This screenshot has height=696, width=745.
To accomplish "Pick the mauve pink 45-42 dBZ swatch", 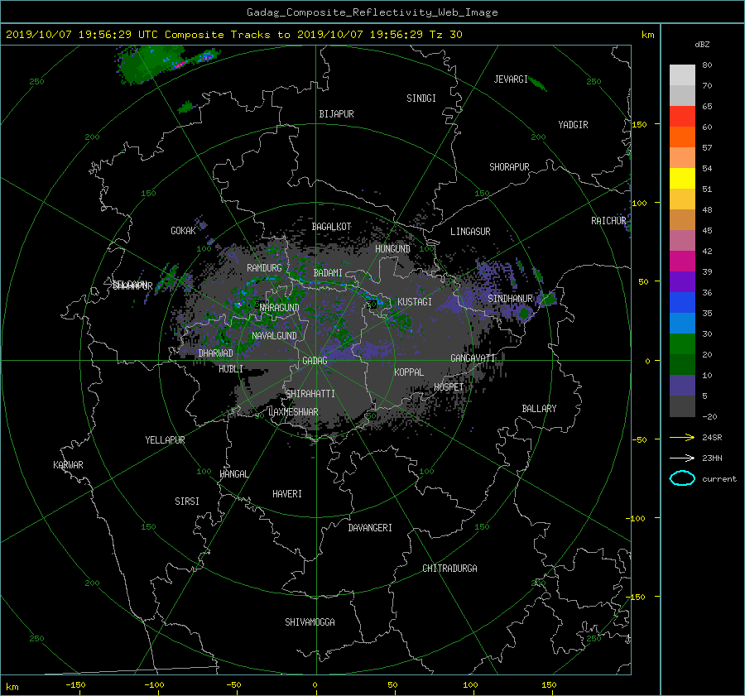I will pyautogui.click(x=682, y=240).
